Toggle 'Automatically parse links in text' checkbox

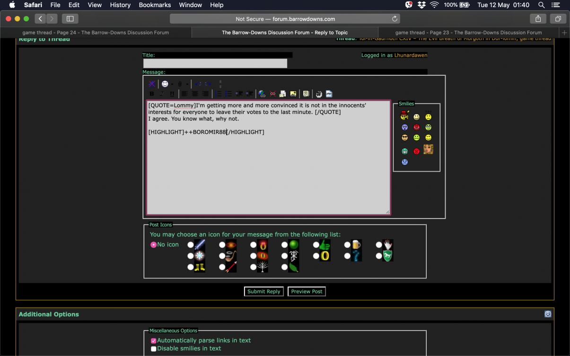click(154, 341)
